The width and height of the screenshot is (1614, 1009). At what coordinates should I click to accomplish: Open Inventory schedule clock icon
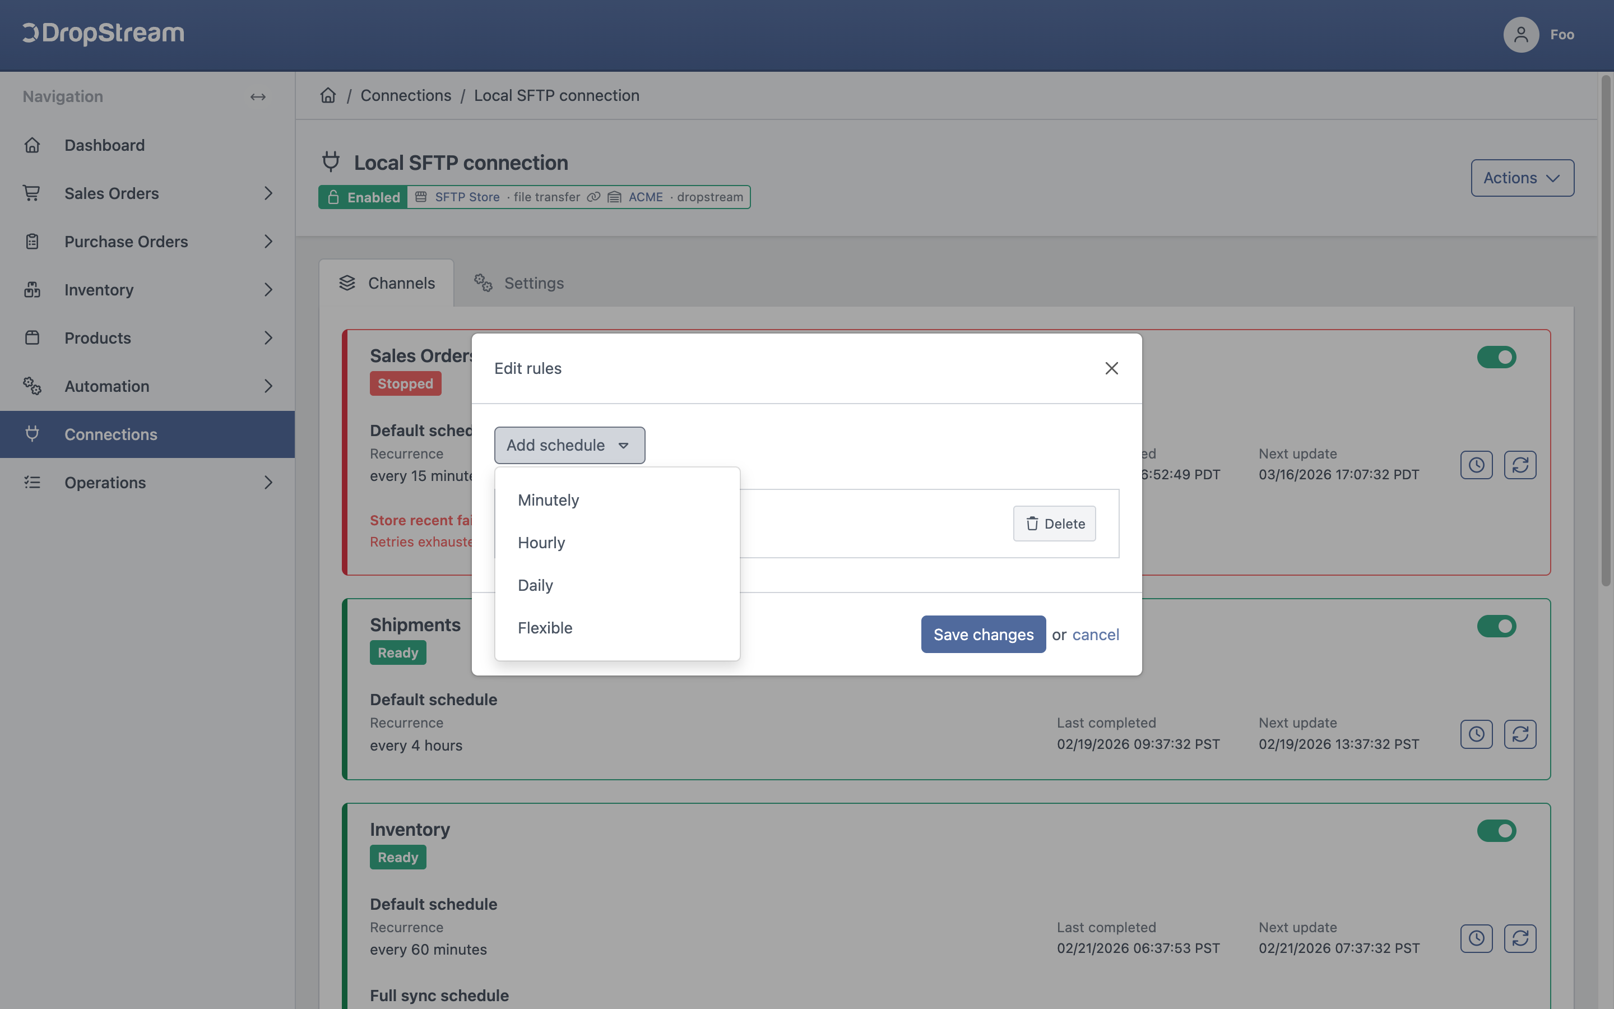(x=1477, y=938)
